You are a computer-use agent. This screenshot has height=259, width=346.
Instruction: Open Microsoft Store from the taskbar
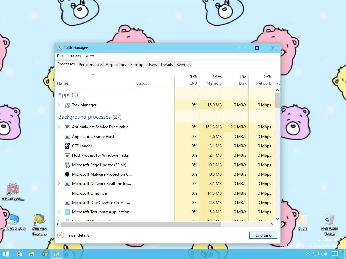click(x=19, y=254)
